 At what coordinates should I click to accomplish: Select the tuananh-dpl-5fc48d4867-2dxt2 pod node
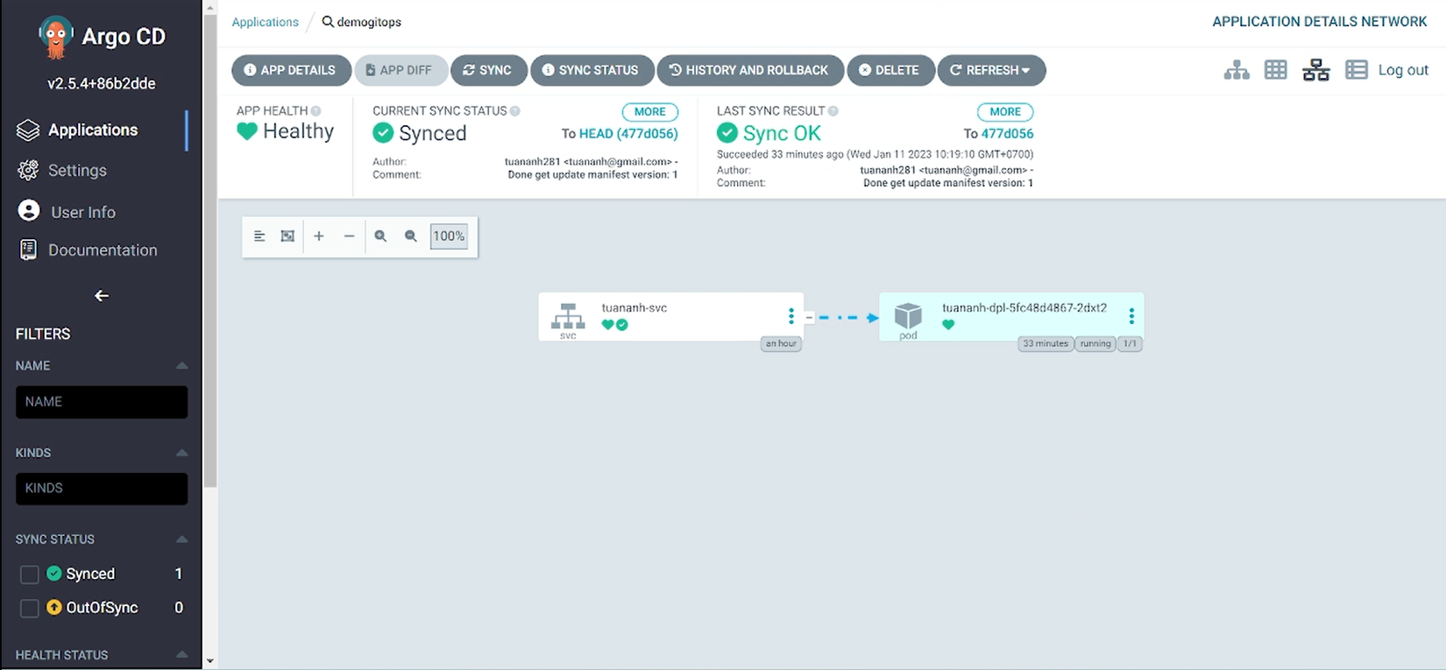(1010, 316)
